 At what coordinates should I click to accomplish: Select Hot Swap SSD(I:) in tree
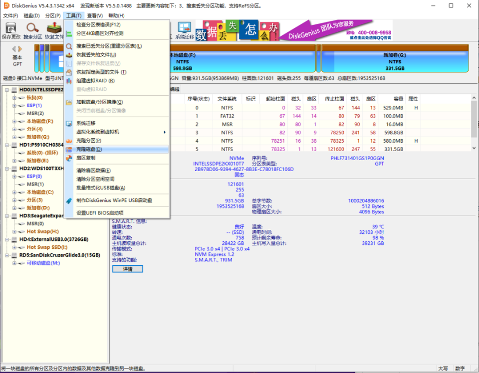point(47,247)
